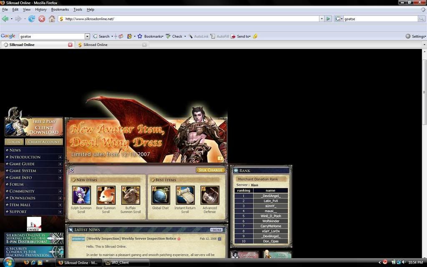Run the Google toolbar spell Check
Screen dimensions: 427x267
coord(174,36)
